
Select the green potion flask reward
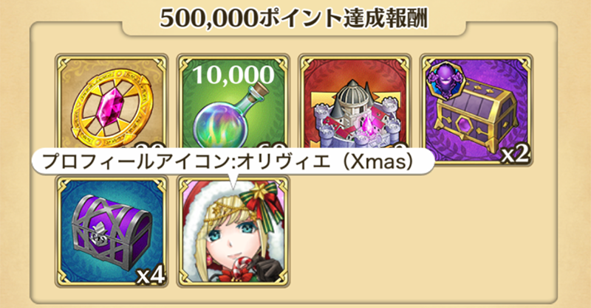coord(233,109)
